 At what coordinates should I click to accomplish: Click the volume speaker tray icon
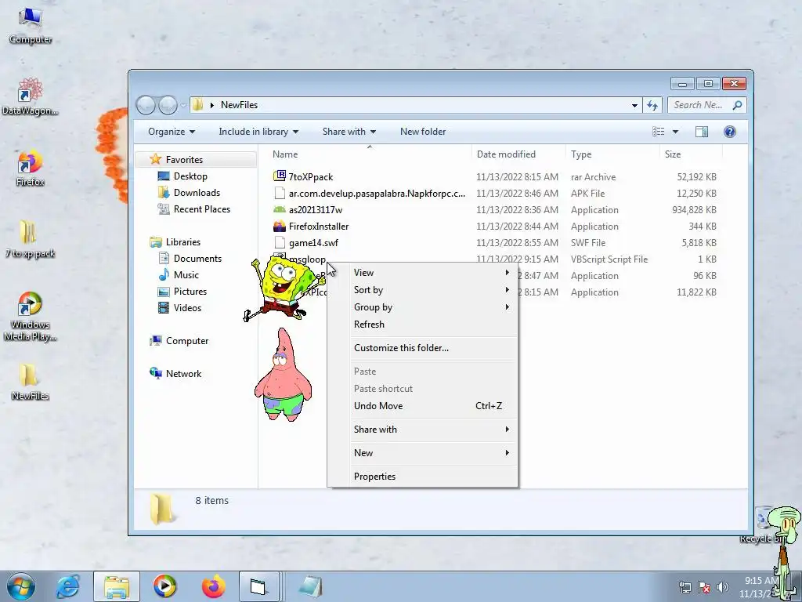(x=722, y=587)
